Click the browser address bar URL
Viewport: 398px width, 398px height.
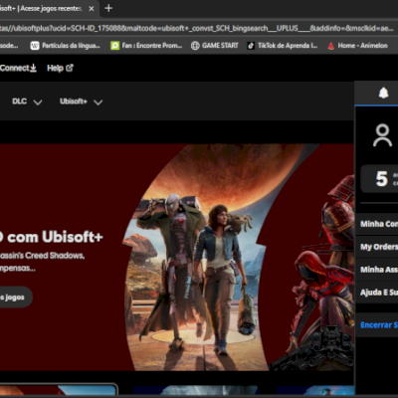197,28
